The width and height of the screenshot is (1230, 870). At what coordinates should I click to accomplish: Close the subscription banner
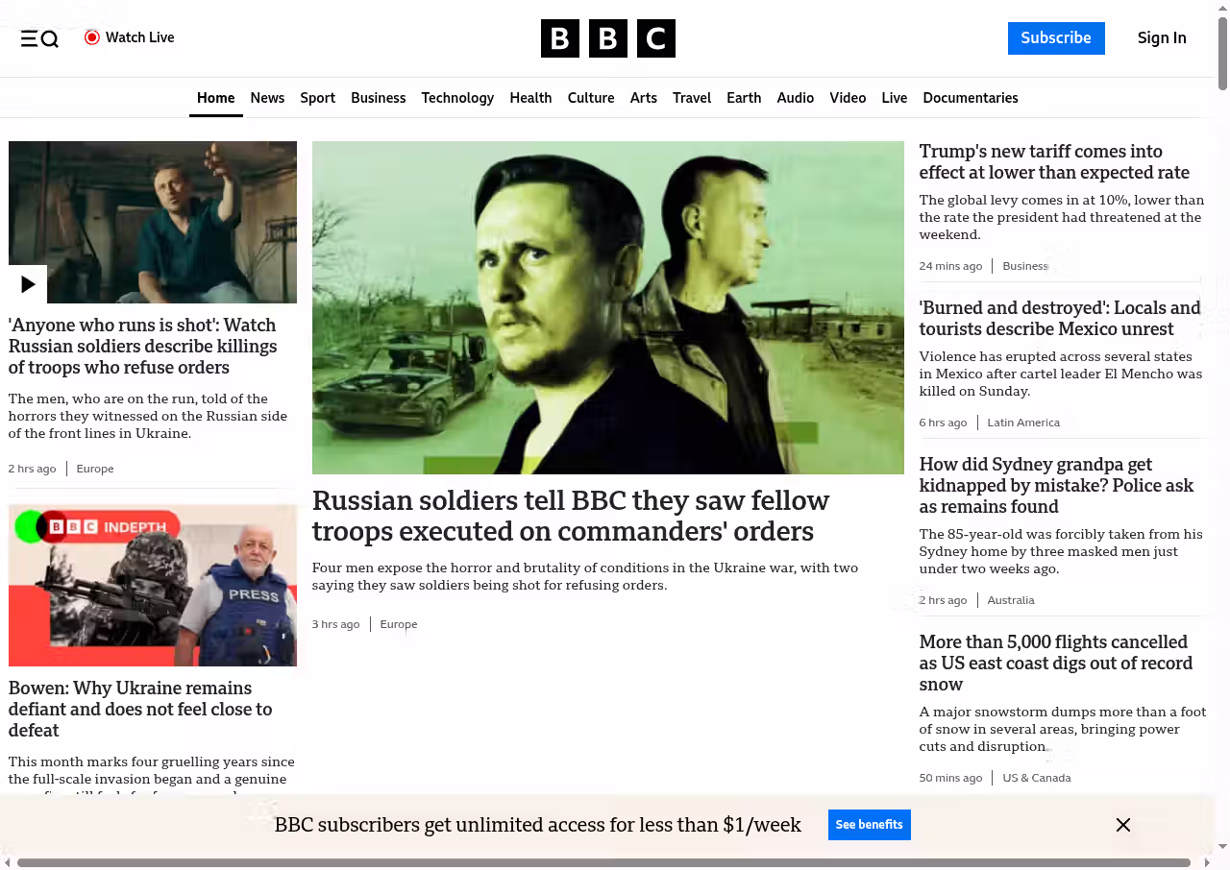click(x=1122, y=825)
